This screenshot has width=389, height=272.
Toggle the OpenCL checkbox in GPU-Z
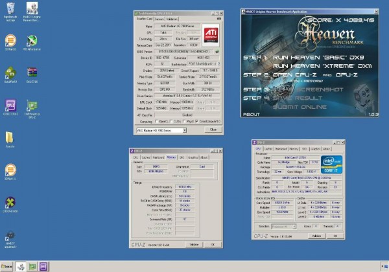[x=156, y=121]
